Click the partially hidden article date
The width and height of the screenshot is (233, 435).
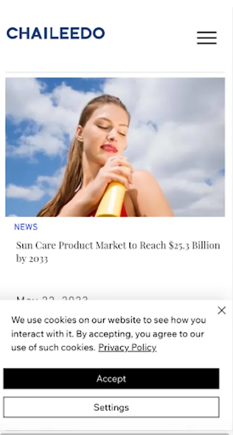tap(52, 299)
